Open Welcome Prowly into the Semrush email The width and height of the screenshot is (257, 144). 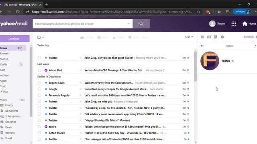coord(109,83)
